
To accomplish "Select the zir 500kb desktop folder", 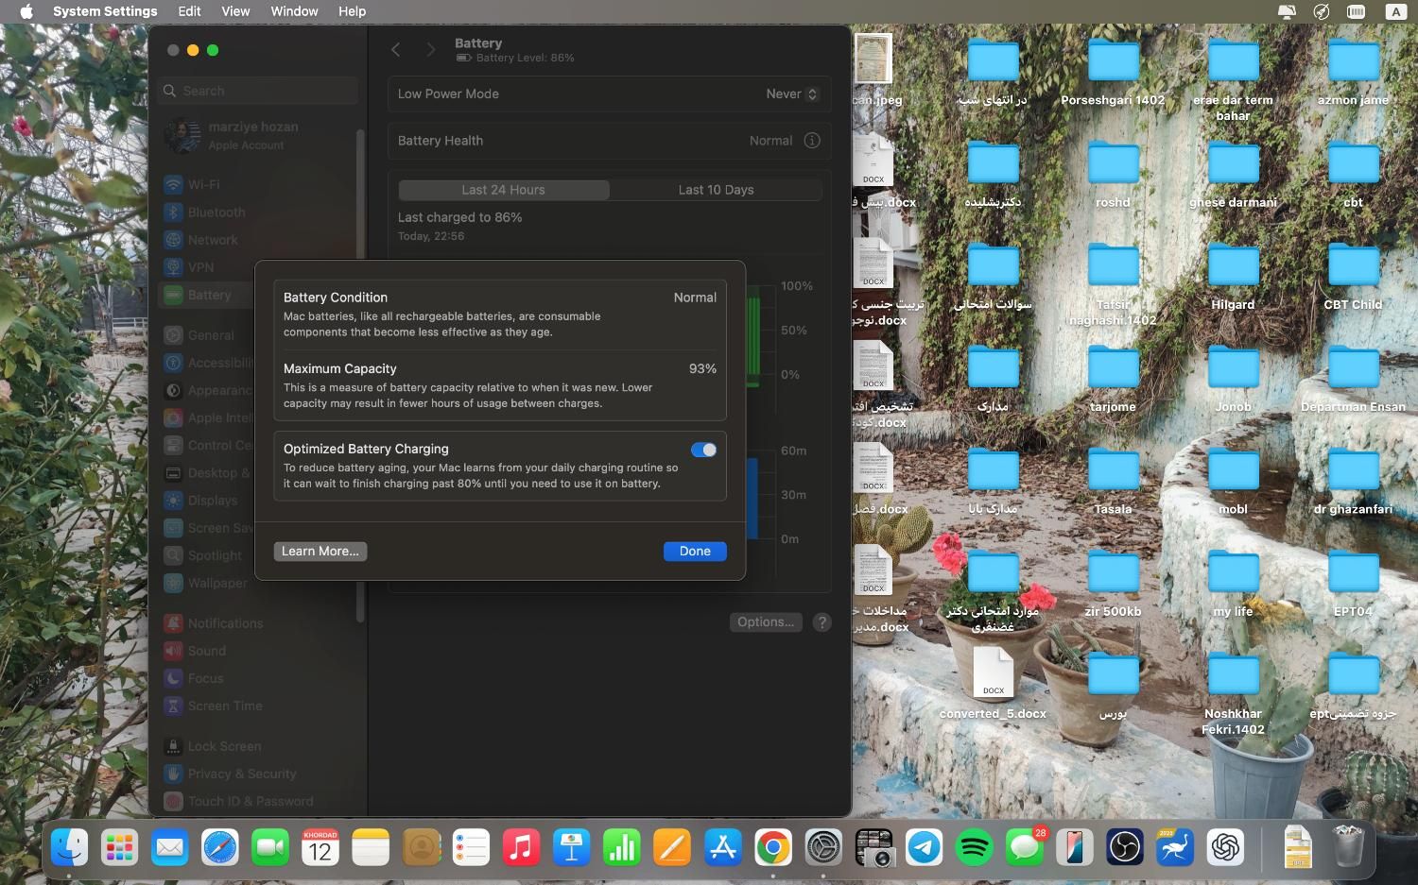I will coord(1113,584).
